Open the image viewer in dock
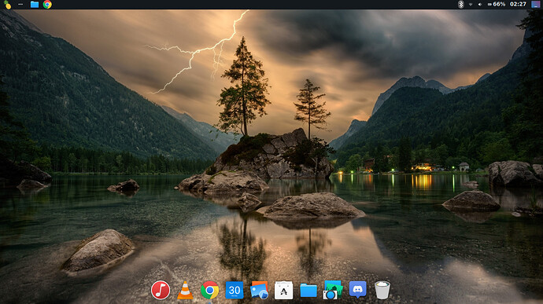This screenshot has width=543, height=304. pos(260,290)
